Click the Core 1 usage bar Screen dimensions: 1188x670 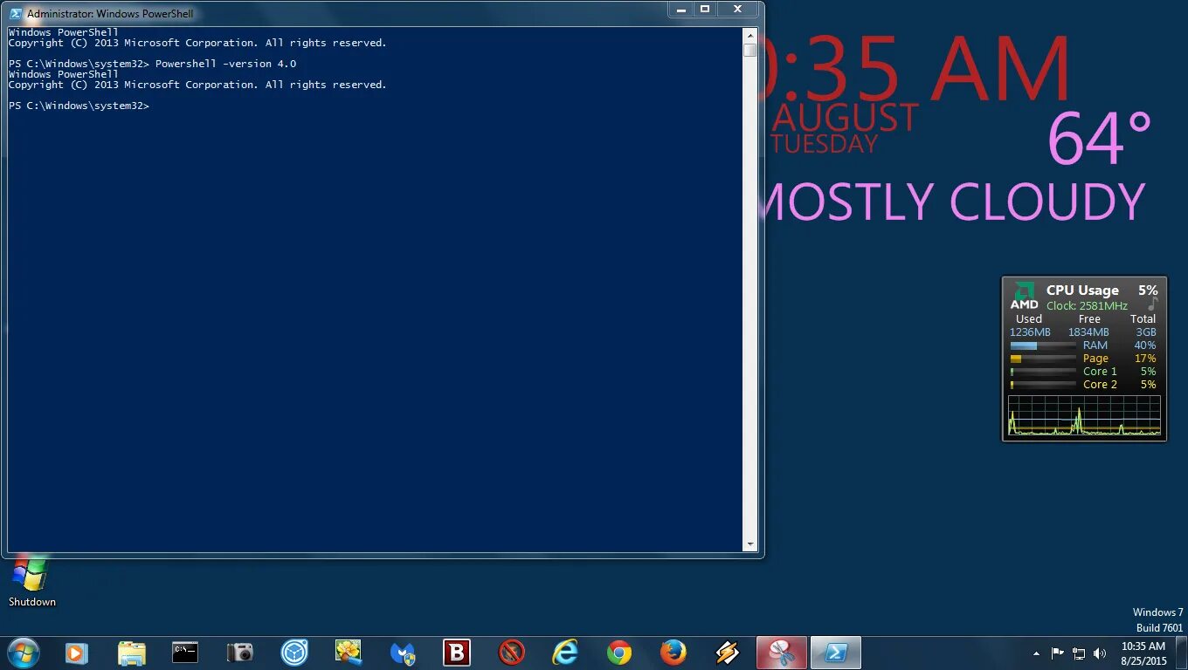(1042, 372)
